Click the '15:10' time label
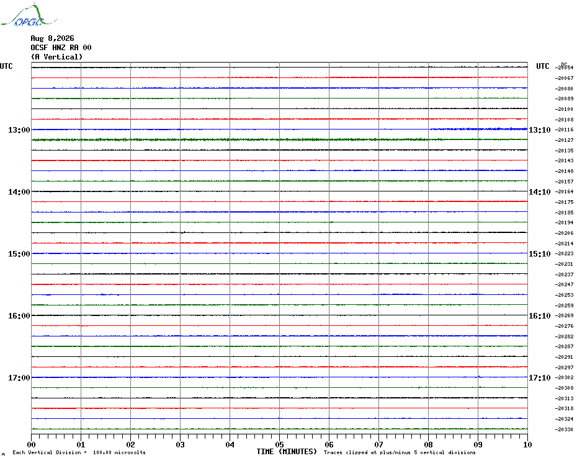577x461 pixels. tap(540, 254)
